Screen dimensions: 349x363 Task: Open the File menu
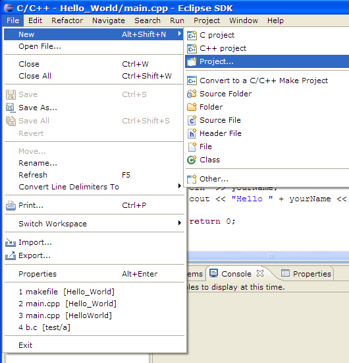[13, 20]
